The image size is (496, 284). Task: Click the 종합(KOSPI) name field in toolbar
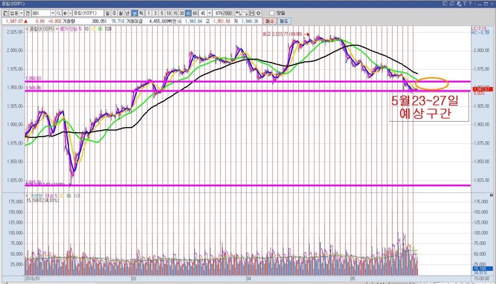pyautogui.click(x=88, y=13)
